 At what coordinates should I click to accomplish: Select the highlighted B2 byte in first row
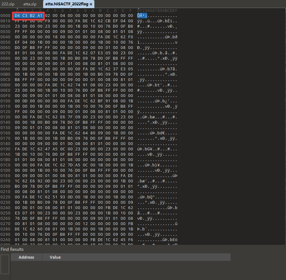(x=32, y=15)
